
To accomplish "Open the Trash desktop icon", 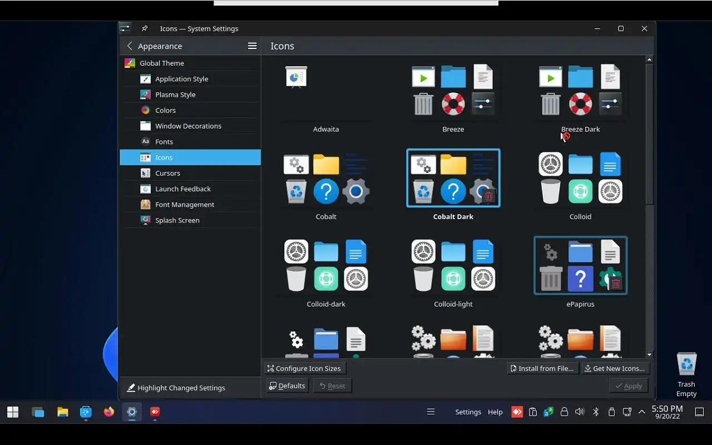I will [686, 374].
